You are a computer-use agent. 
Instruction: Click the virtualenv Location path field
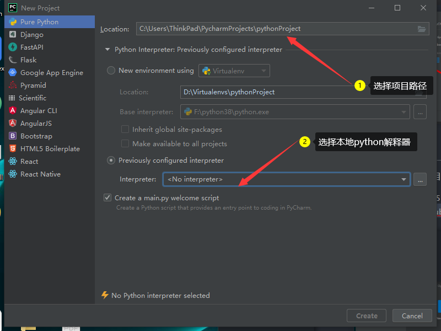[303, 92]
